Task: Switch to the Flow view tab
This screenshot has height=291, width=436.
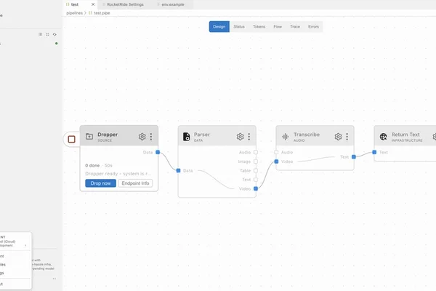Action: [278, 27]
